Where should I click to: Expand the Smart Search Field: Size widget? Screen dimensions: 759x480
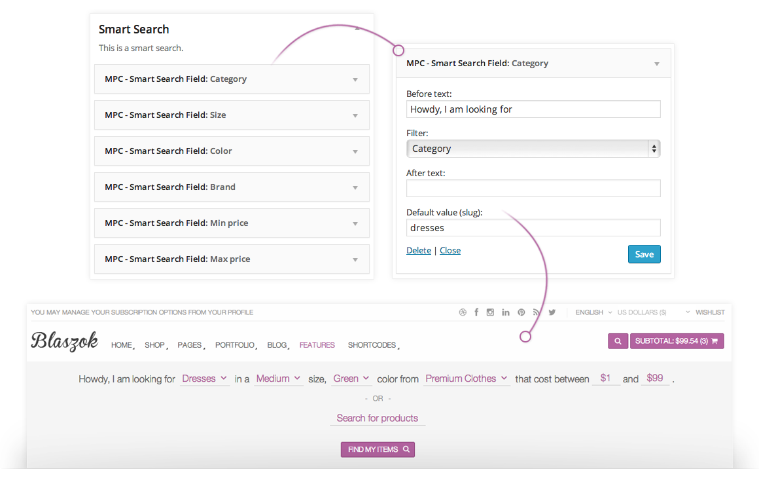click(232, 115)
